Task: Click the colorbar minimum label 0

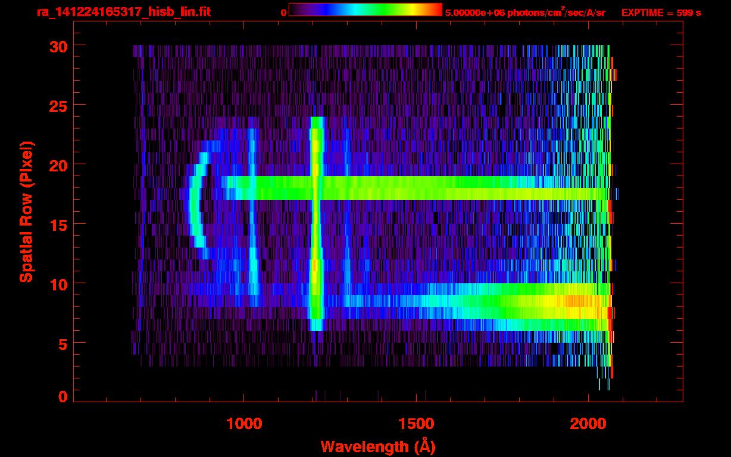Action: pyautogui.click(x=283, y=12)
